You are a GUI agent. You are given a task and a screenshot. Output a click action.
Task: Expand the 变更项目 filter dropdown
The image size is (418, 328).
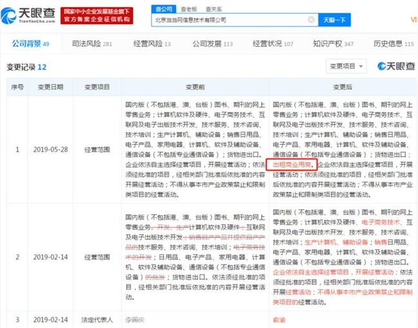pos(346,66)
